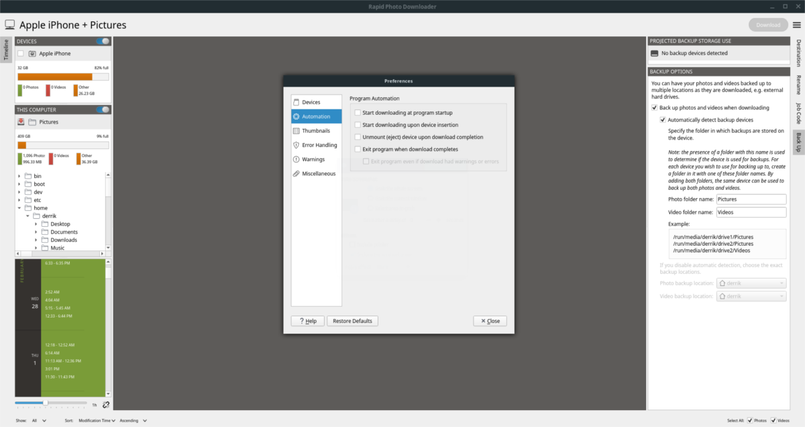Click the Thu 1 date in the timeline

[34, 360]
